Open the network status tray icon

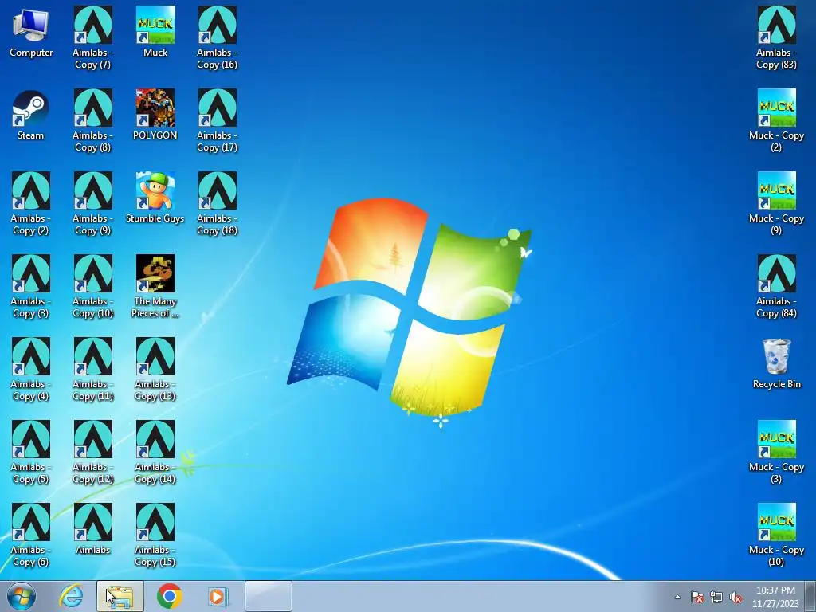point(716,597)
